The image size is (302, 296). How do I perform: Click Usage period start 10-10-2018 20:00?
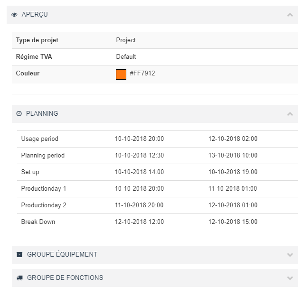tap(139, 139)
